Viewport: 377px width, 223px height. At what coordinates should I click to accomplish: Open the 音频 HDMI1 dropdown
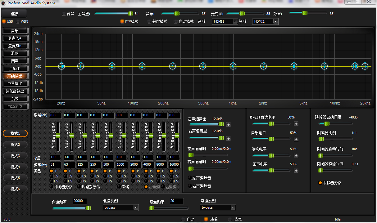[225, 21]
